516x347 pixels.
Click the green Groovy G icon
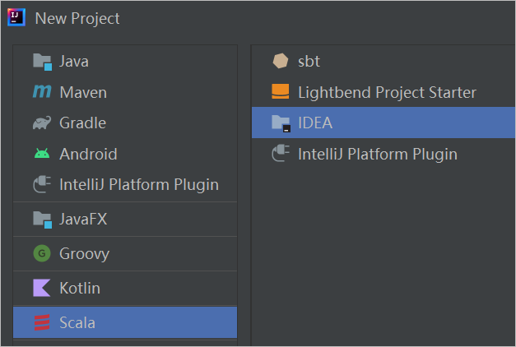pos(42,253)
